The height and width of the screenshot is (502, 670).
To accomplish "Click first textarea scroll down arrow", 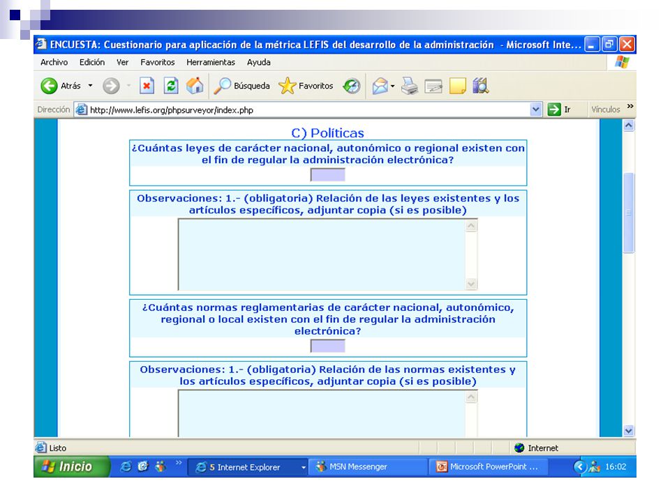I will click(x=471, y=284).
